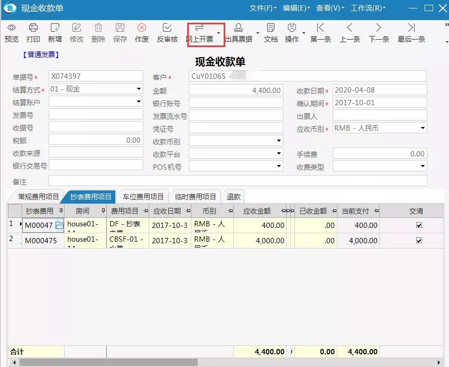The image size is (449, 367).
Task: Open the POS机号 dropdown
Action: 279,166
